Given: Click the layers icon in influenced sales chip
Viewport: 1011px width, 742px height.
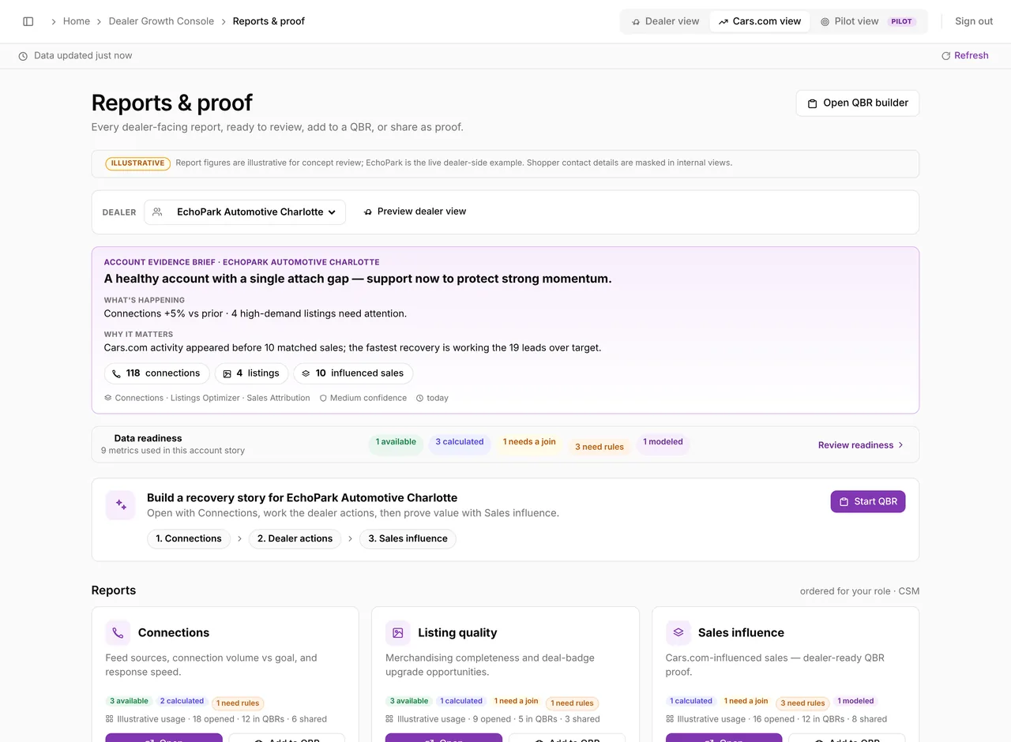Looking at the screenshot, I should coord(306,373).
